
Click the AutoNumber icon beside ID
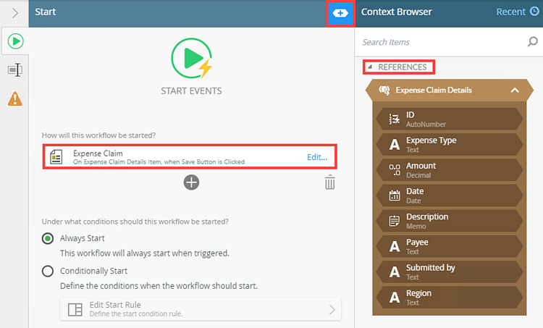394,119
